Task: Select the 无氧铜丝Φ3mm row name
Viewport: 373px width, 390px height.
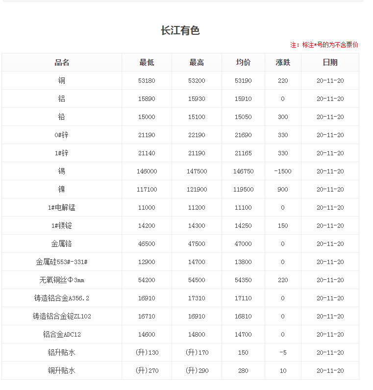Action: [62, 280]
